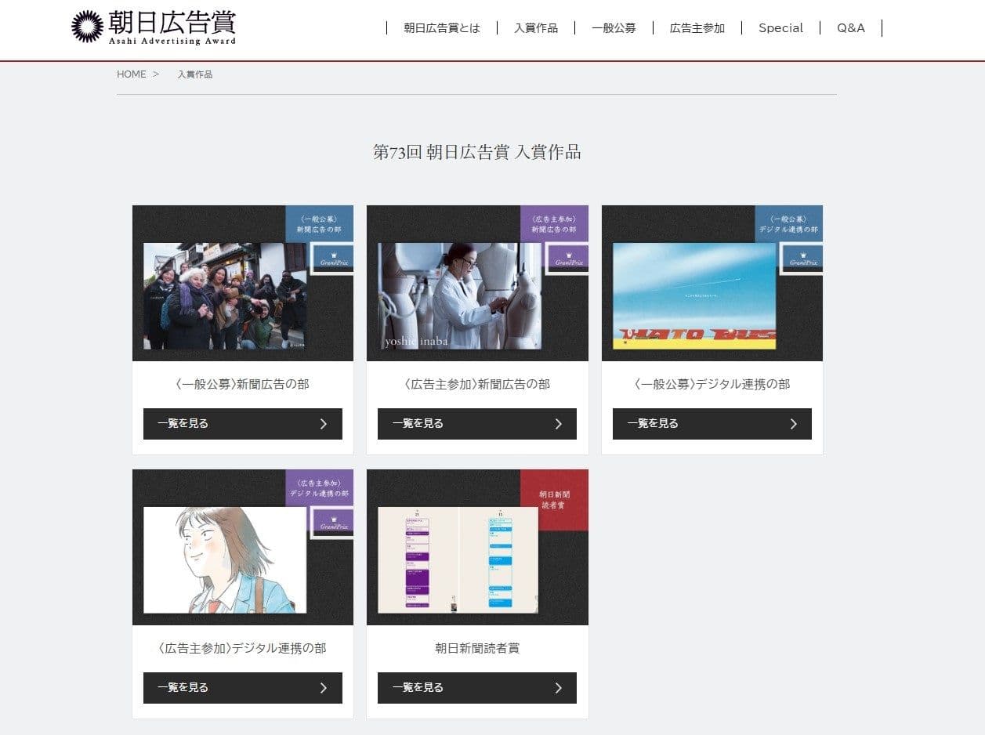
Task: Click arrow icon in 〈一般公募〉デジタル連携の部 card
Action: (793, 424)
